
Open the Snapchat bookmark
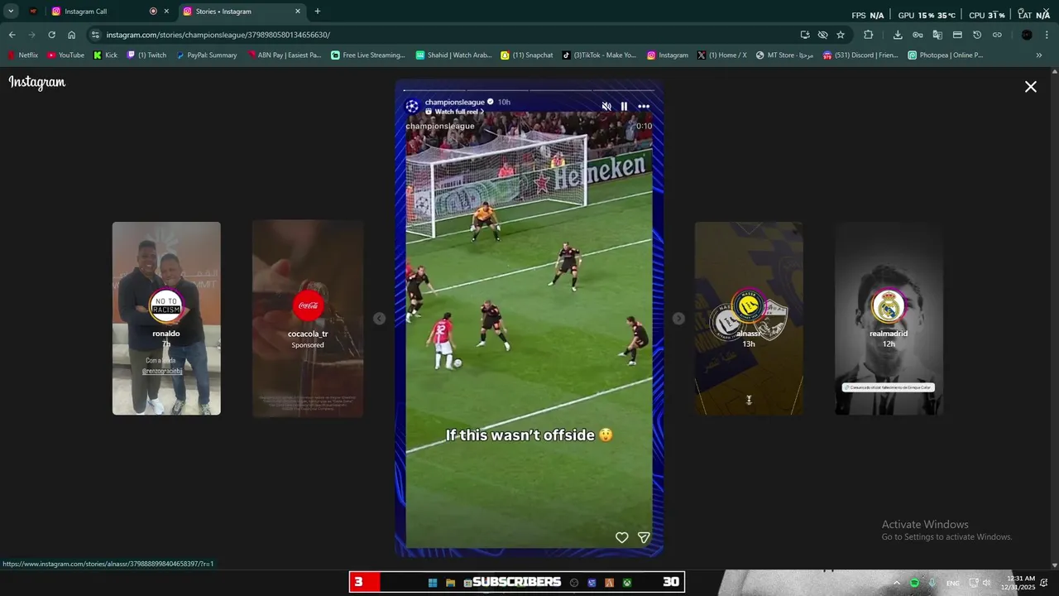coord(527,55)
